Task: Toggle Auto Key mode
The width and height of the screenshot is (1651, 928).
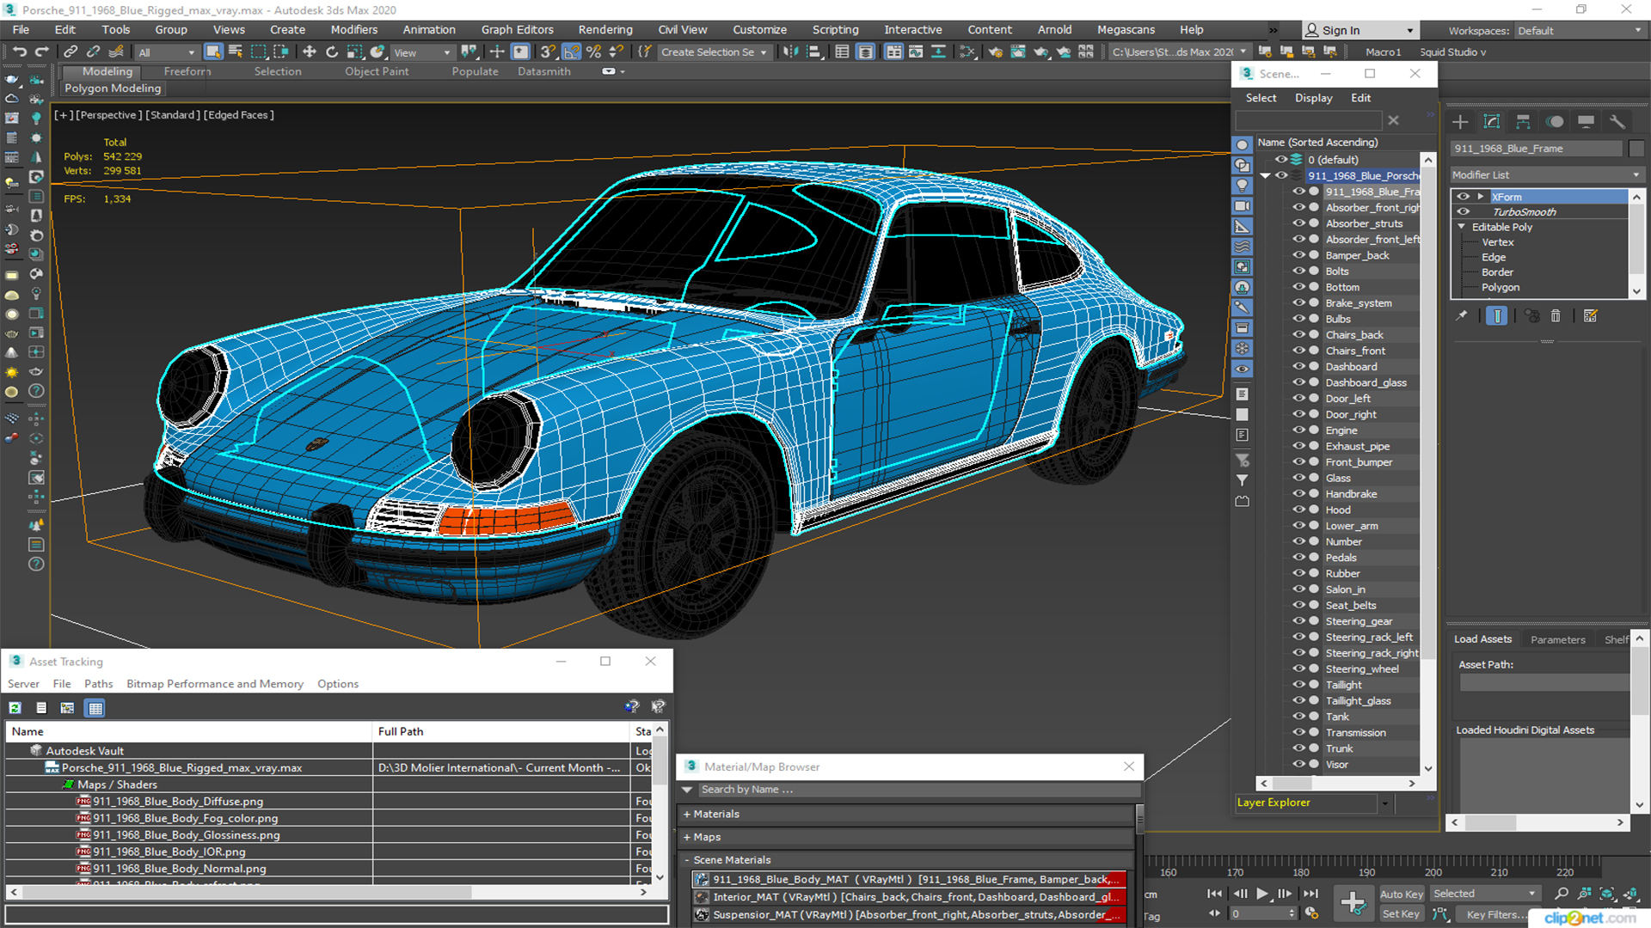Action: [1402, 894]
